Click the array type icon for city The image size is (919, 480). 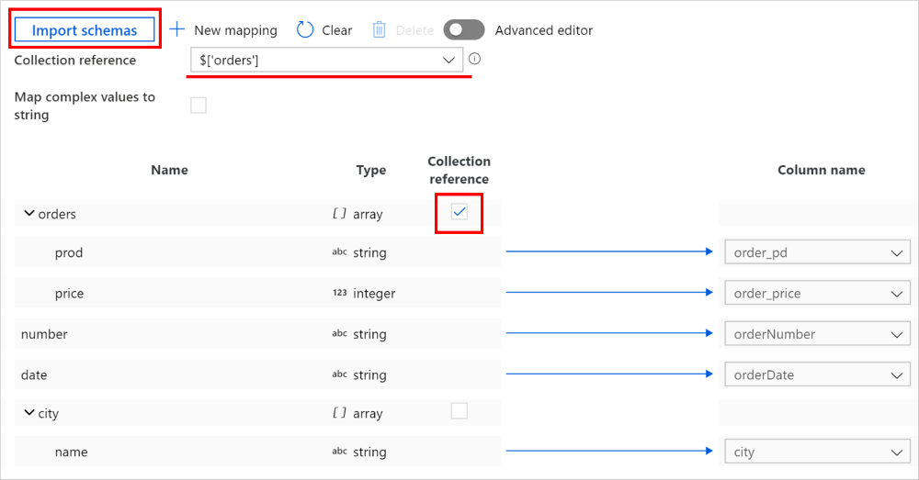(339, 413)
